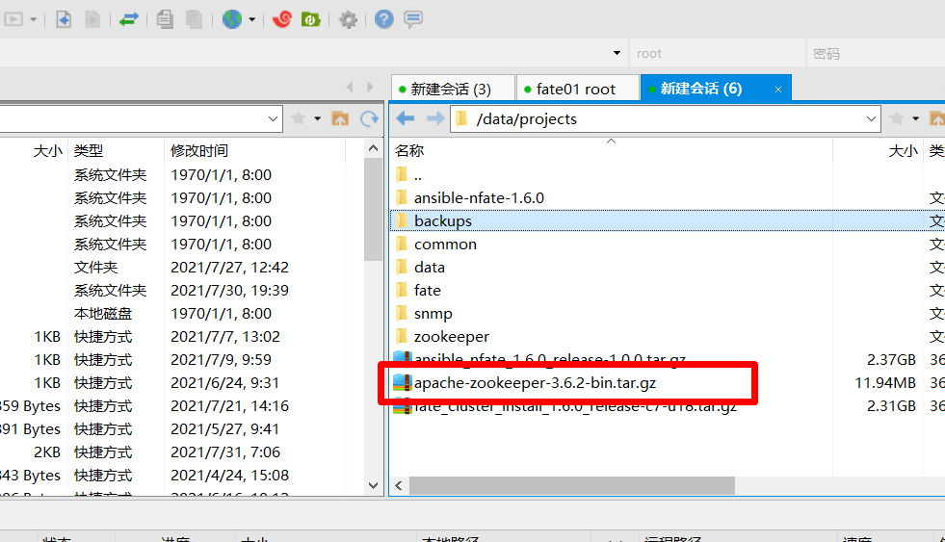
Task: Go forward in the remote pane
Action: (435, 118)
